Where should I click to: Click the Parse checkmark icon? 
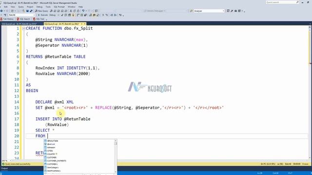pyautogui.click(x=62, y=15)
